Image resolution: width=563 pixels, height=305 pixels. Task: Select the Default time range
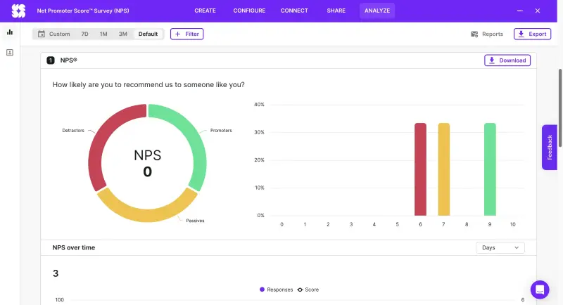point(148,34)
